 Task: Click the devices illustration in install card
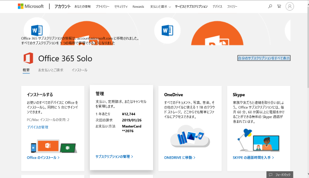[x=54, y=146]
